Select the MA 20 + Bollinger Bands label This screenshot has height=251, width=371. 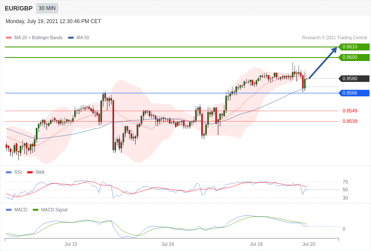click(38, 37)
